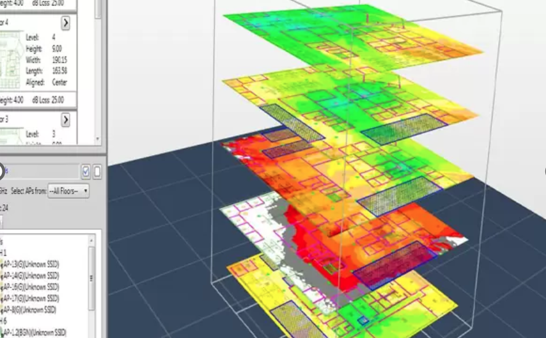The image size is (546, 338).
Task: Select AP-8(G)(Unknown SSID) in the list
Action: (29, 310)
